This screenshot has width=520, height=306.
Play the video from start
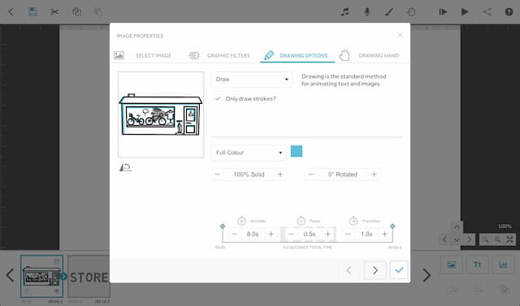point(465,12)
